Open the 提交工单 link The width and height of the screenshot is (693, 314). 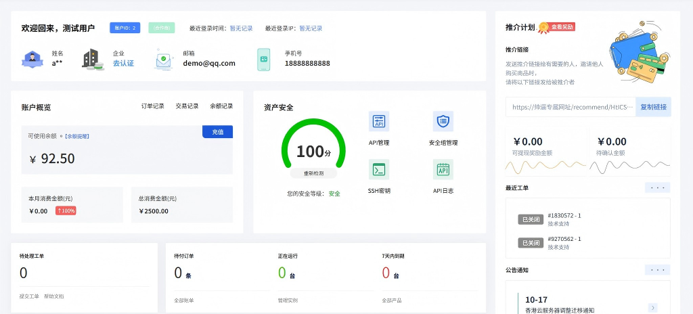pos(28,296)
